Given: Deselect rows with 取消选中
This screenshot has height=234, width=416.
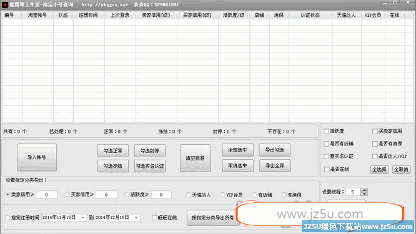Looking at the screenshot, I should coord(238,165).
